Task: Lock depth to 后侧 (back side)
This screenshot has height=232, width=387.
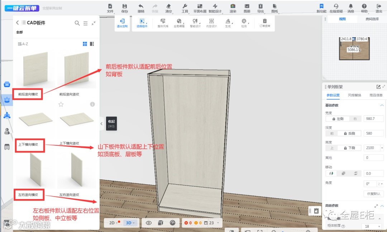Action: 349,134
